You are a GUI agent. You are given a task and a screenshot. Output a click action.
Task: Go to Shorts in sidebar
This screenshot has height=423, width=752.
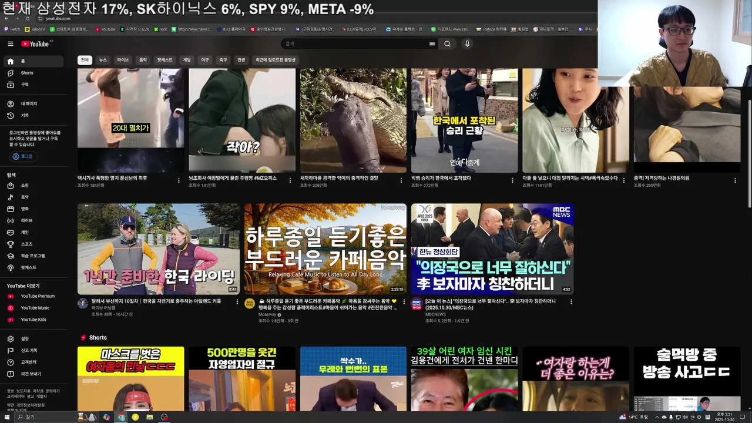(x=35, y=73)
